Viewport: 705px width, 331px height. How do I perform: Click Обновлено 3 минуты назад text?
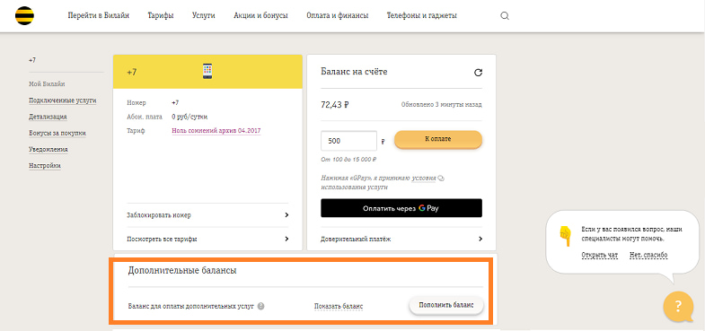point(442,105)
